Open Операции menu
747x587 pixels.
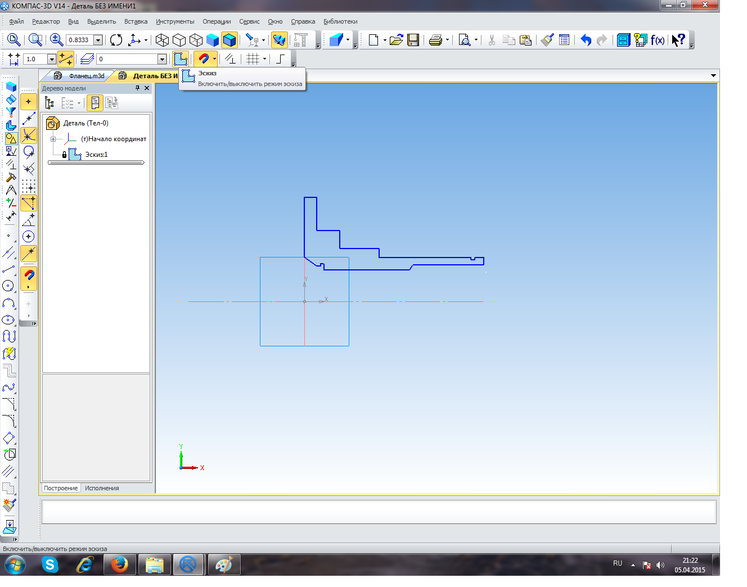click(217, 21)
